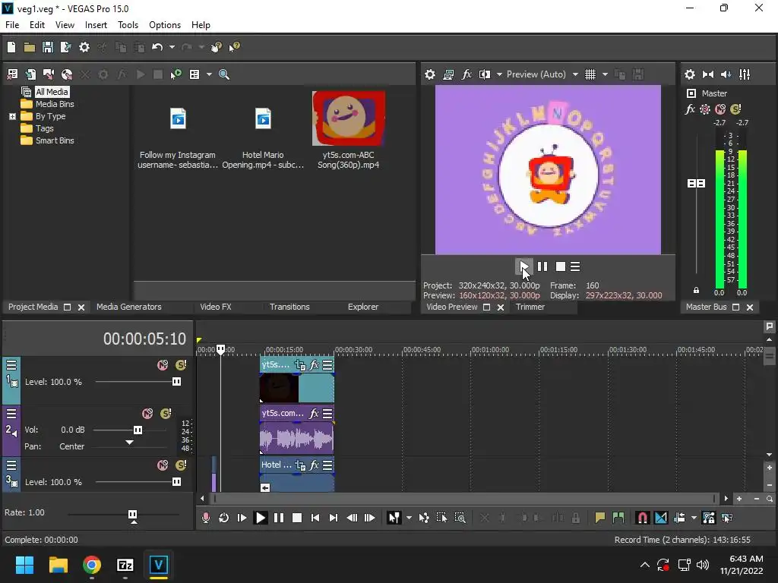Screen dimensions: 778x583
Task: Click Dim Output speaker icon in Master Bus
Action: click(726, 74)
